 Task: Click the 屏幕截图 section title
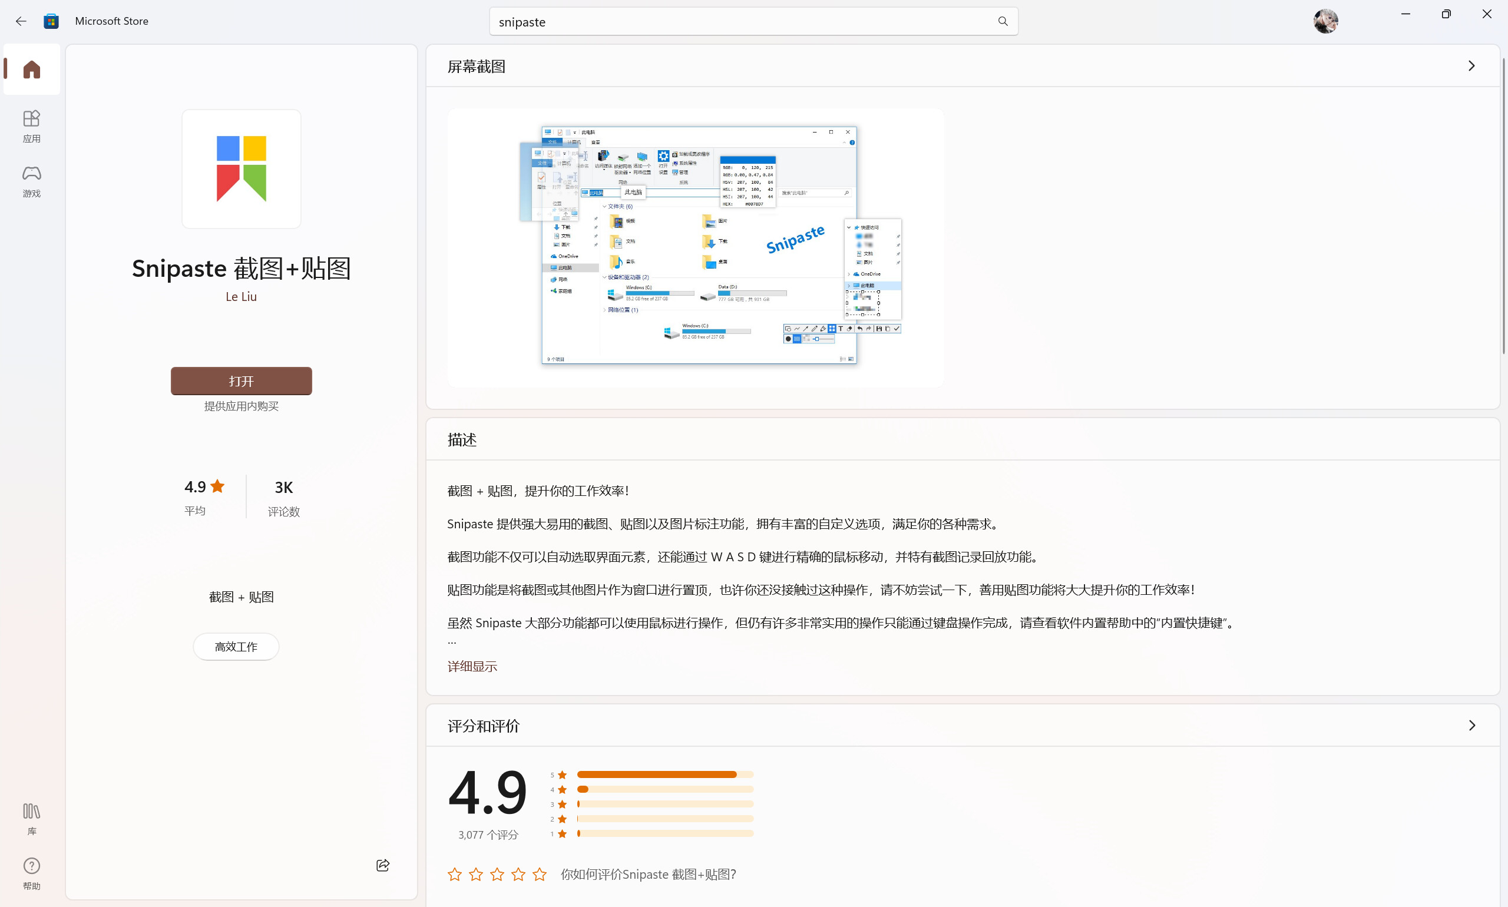(476, 66)
